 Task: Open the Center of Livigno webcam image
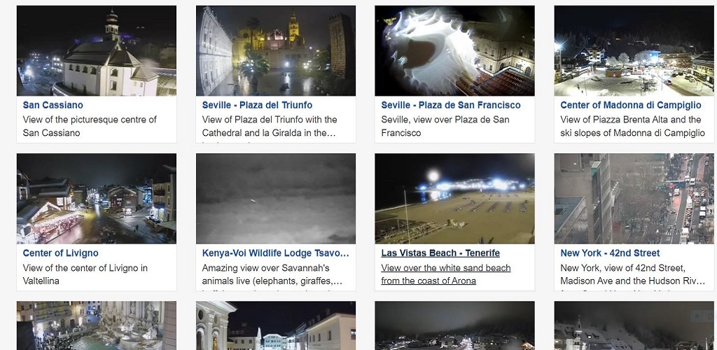click(97, 198)
